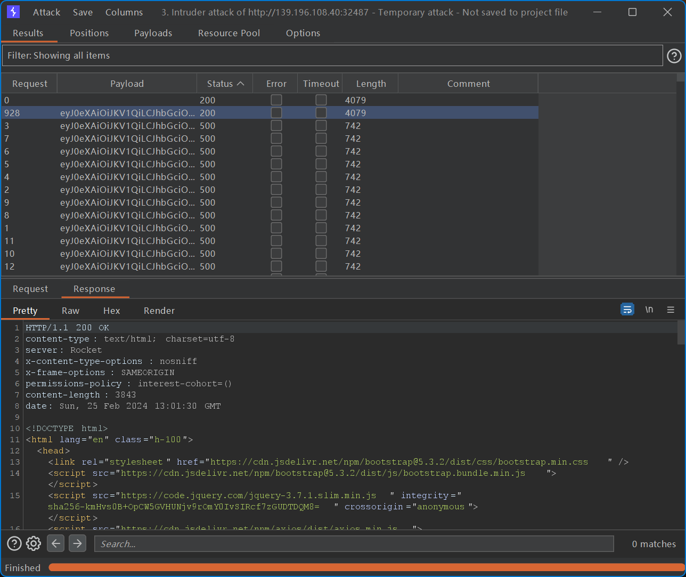
Task: Open the Attack menu
Action: (46, 12)
